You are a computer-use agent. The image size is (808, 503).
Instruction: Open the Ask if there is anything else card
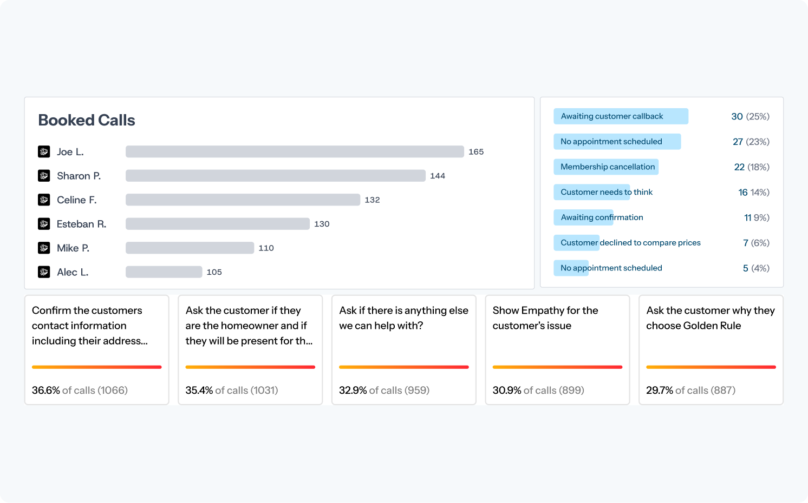pos(404,350)
